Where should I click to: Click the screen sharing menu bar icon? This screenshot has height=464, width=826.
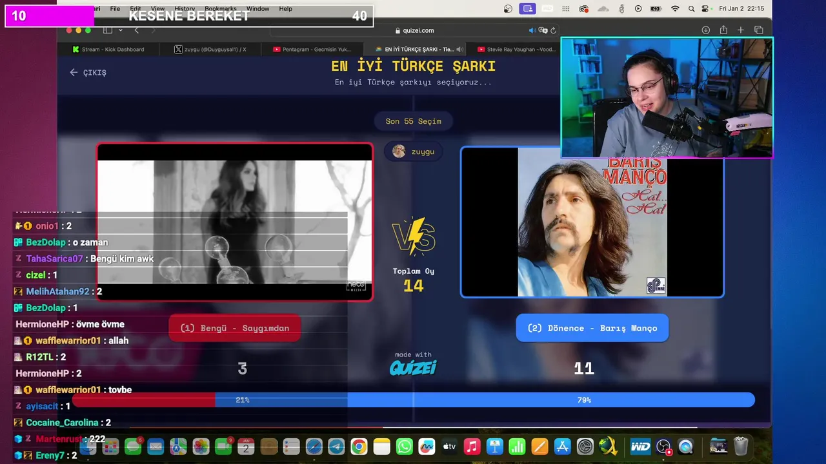[528, 9]
